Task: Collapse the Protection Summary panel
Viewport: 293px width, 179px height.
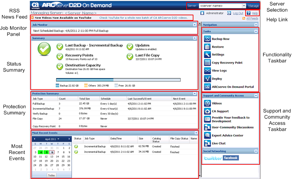Action: click(x=195, y=94)
